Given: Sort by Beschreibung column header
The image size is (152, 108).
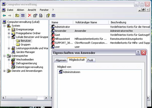Looking at the screenshot, I should coord(129,22).
